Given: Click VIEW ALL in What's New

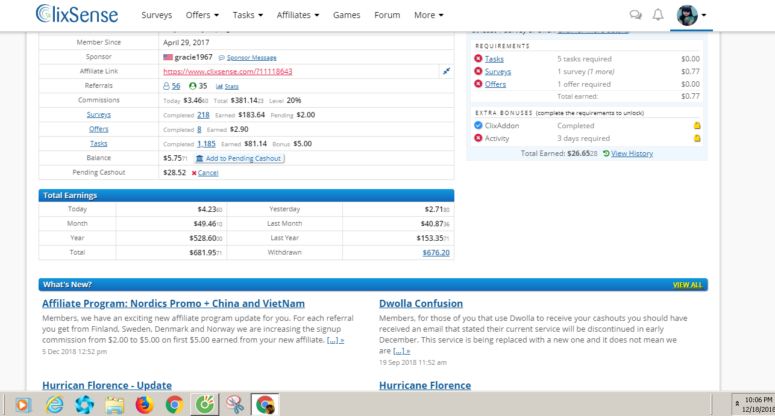Looking at the screenshot, I should pos(688,285).
